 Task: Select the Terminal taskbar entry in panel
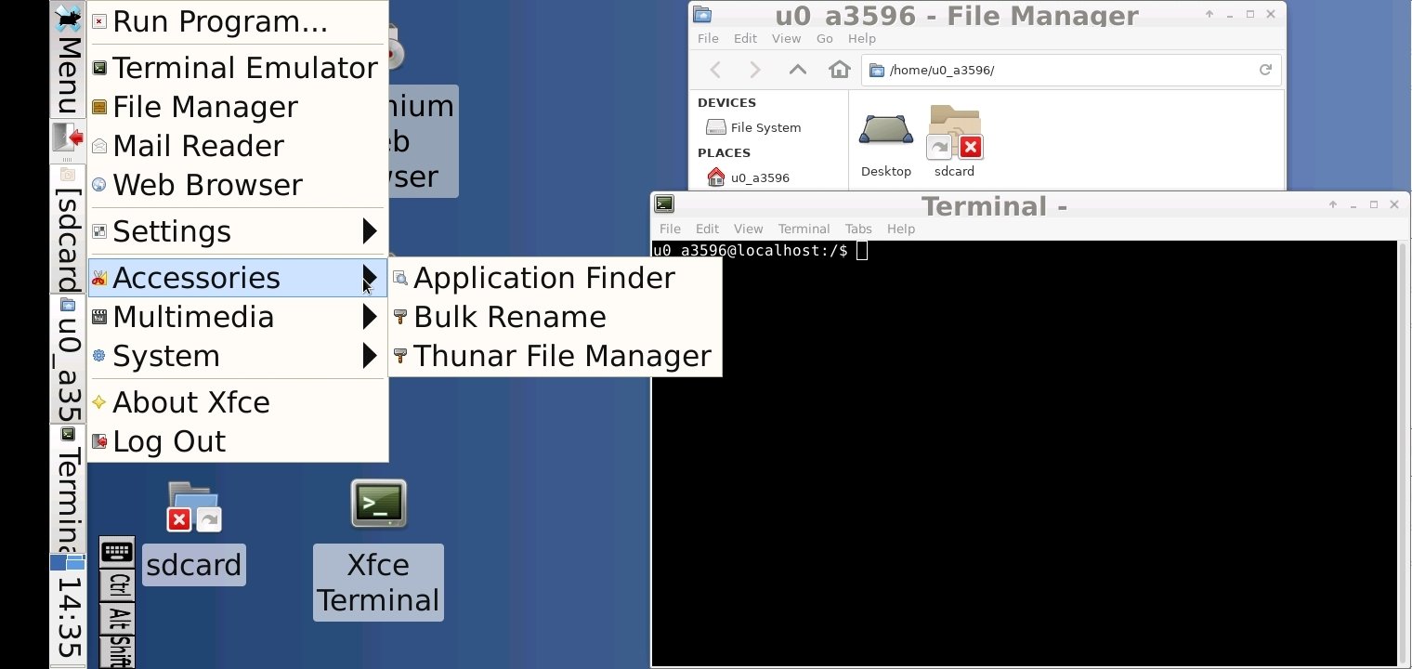(68, 489)
